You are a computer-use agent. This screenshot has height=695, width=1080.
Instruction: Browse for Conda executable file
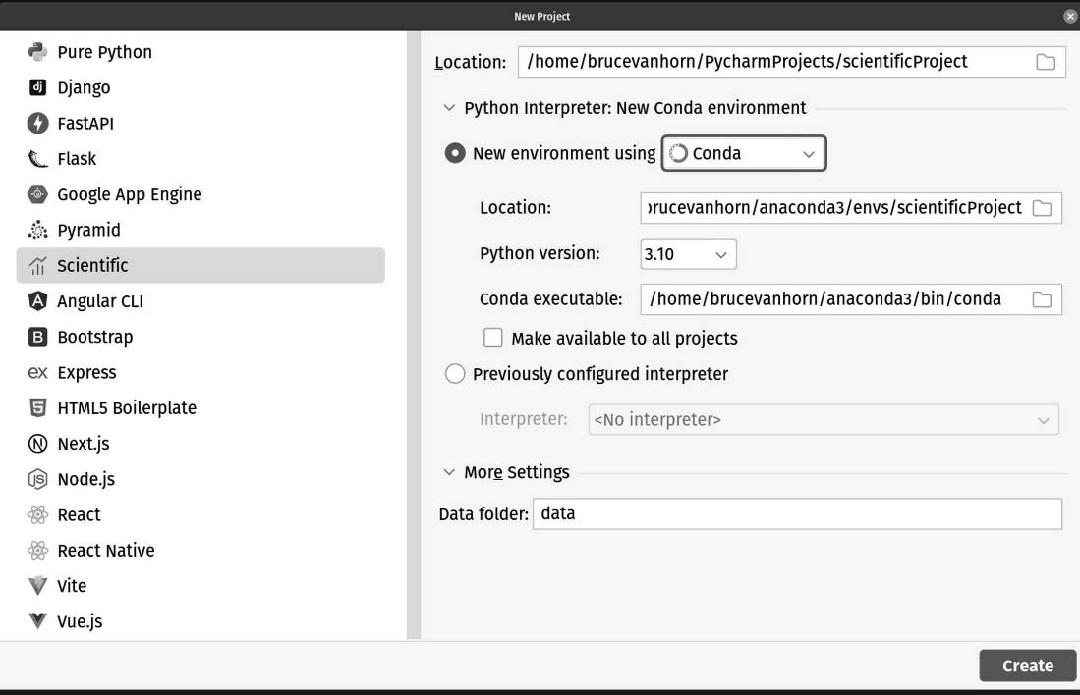click(x=1042, y=299)
